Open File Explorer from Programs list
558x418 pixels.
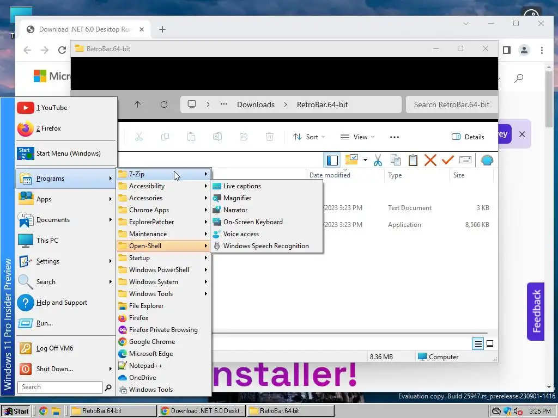click(163, 306)
